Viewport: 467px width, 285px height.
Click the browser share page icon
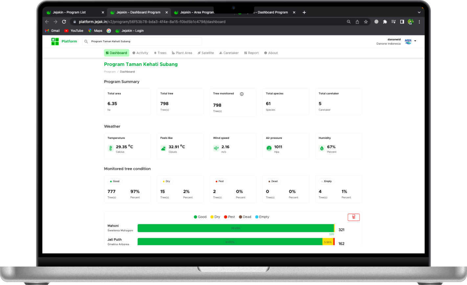357,22
